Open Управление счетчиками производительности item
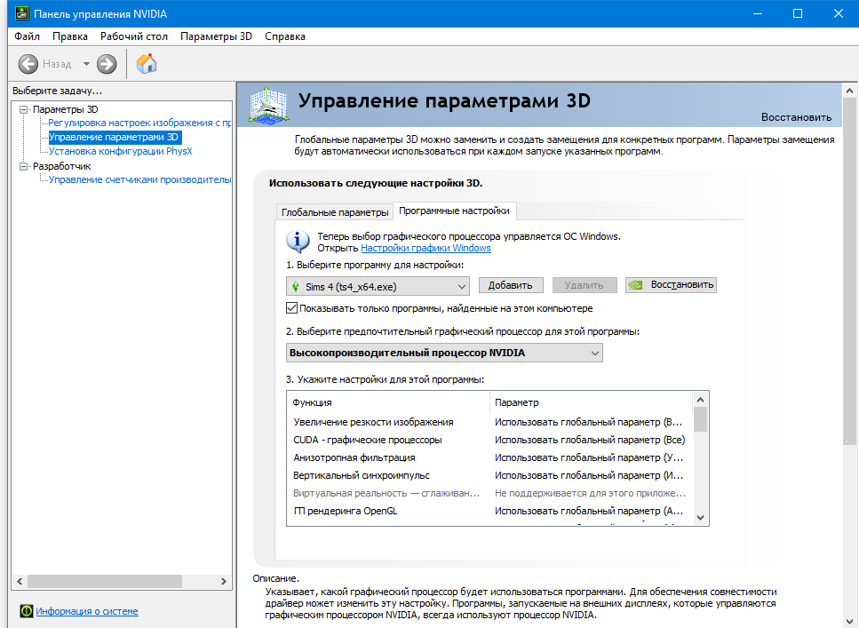 (x=139, y=179)
